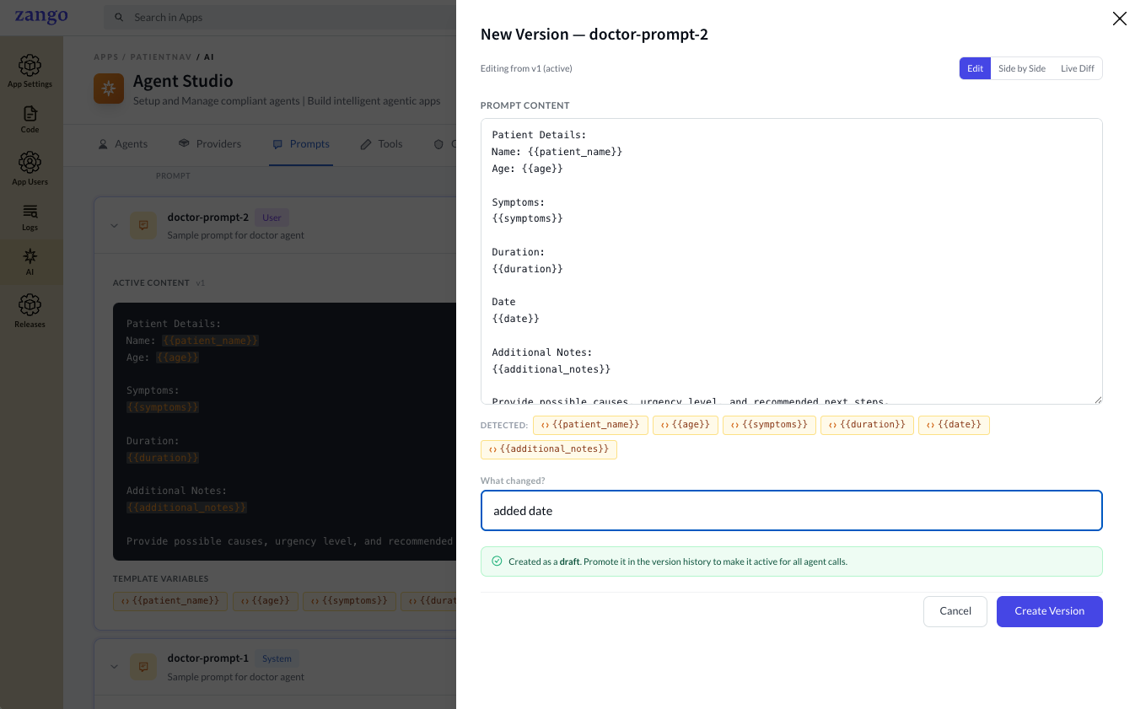Click the What changed input field

792,511
